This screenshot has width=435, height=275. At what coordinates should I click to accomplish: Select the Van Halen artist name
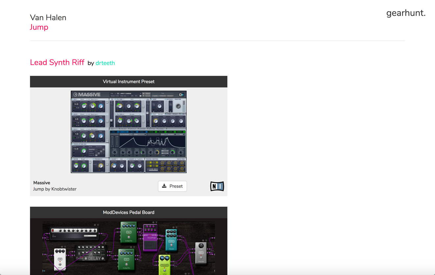click(x=48, y=17)
